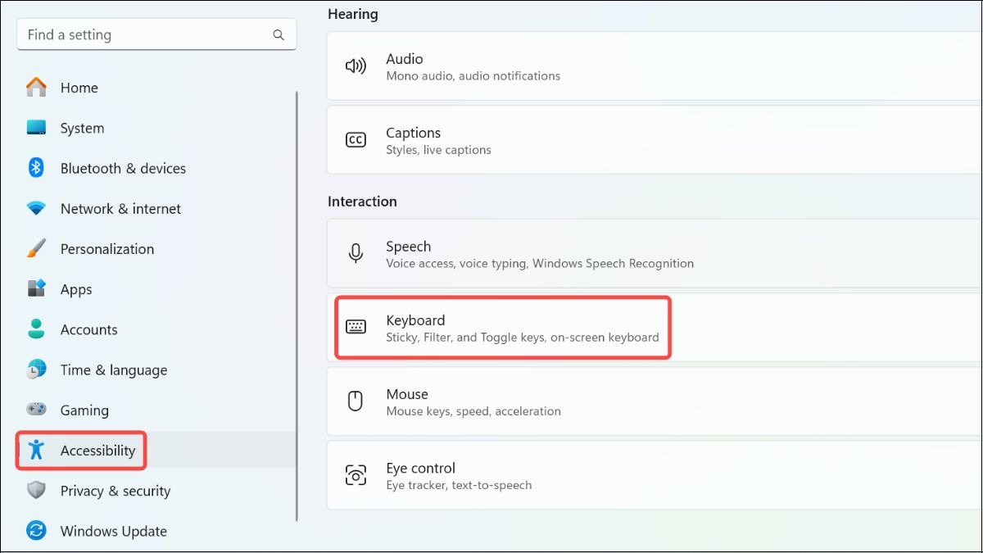Open Keyboard accessibility settings

click(655, 327)
